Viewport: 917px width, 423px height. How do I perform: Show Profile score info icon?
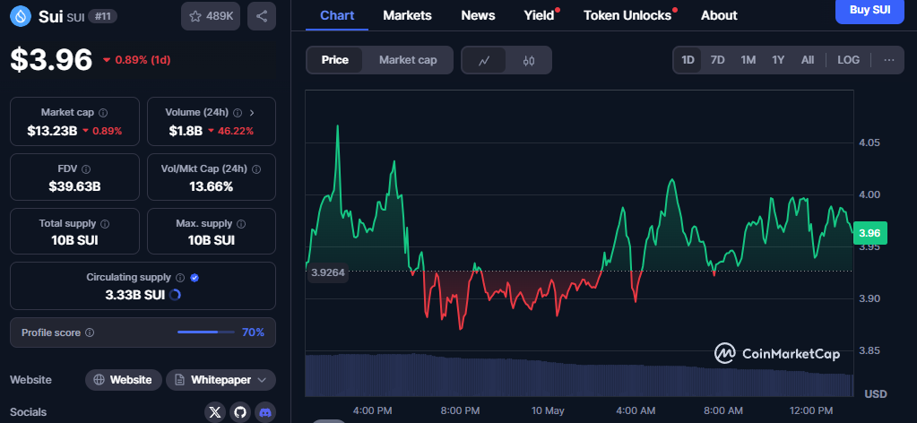click(x=90, y=332)
